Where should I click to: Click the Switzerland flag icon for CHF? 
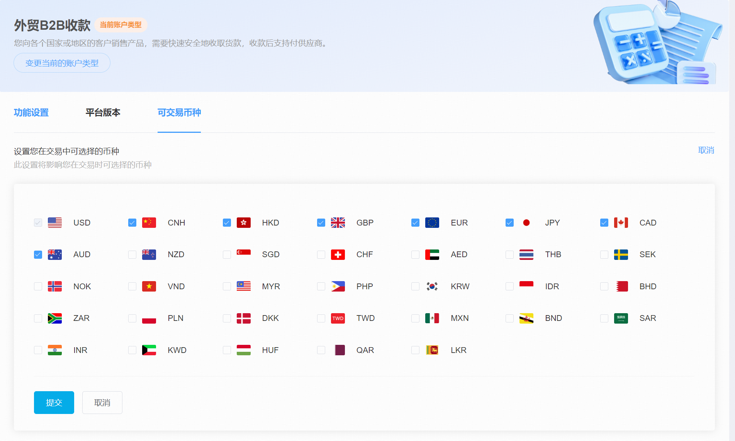[x=338, y=254]
